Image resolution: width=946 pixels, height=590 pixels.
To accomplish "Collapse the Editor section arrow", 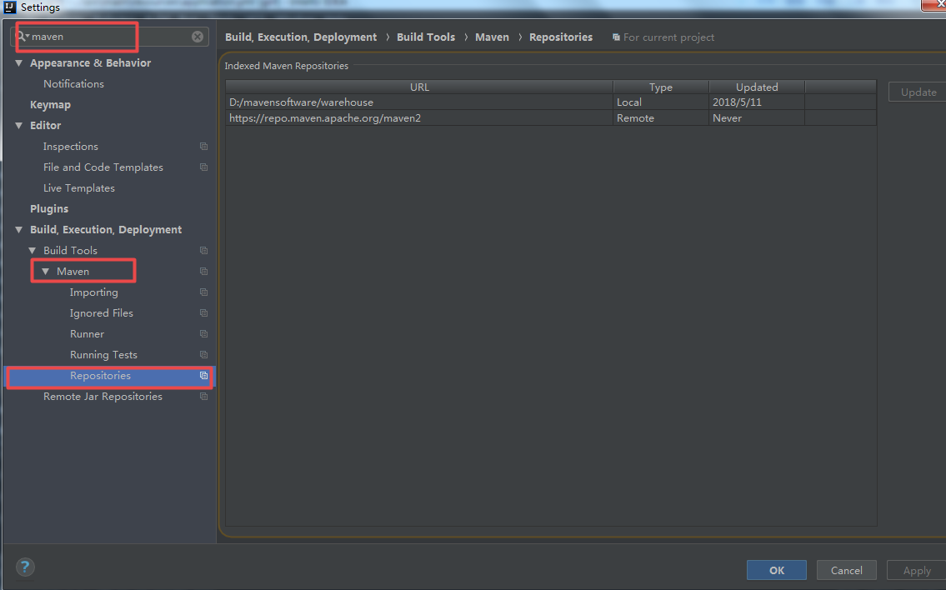I will point(18,126).
